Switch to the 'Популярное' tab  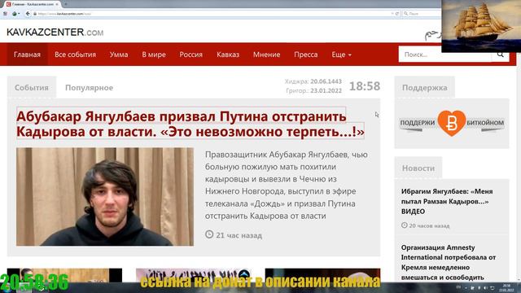coord(89,88)
